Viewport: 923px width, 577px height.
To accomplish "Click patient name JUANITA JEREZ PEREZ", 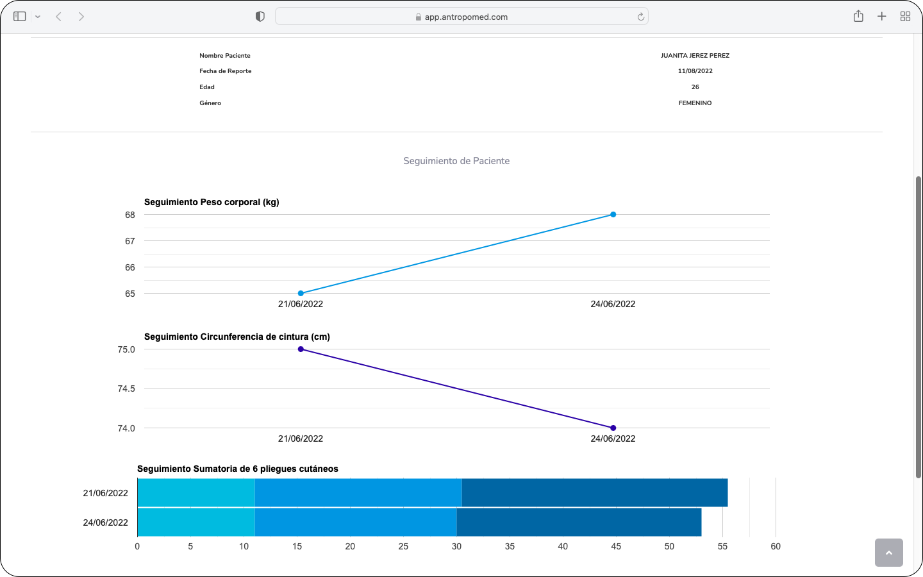I will coord(695,56).
